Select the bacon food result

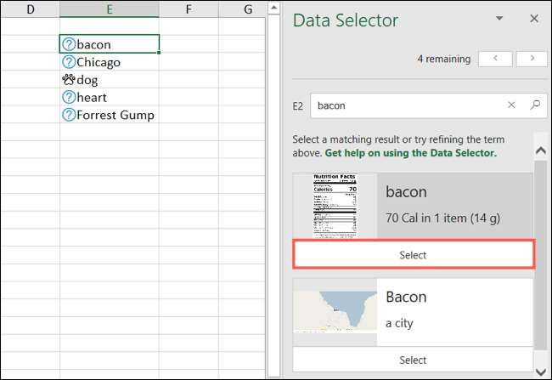coord(413,255)
